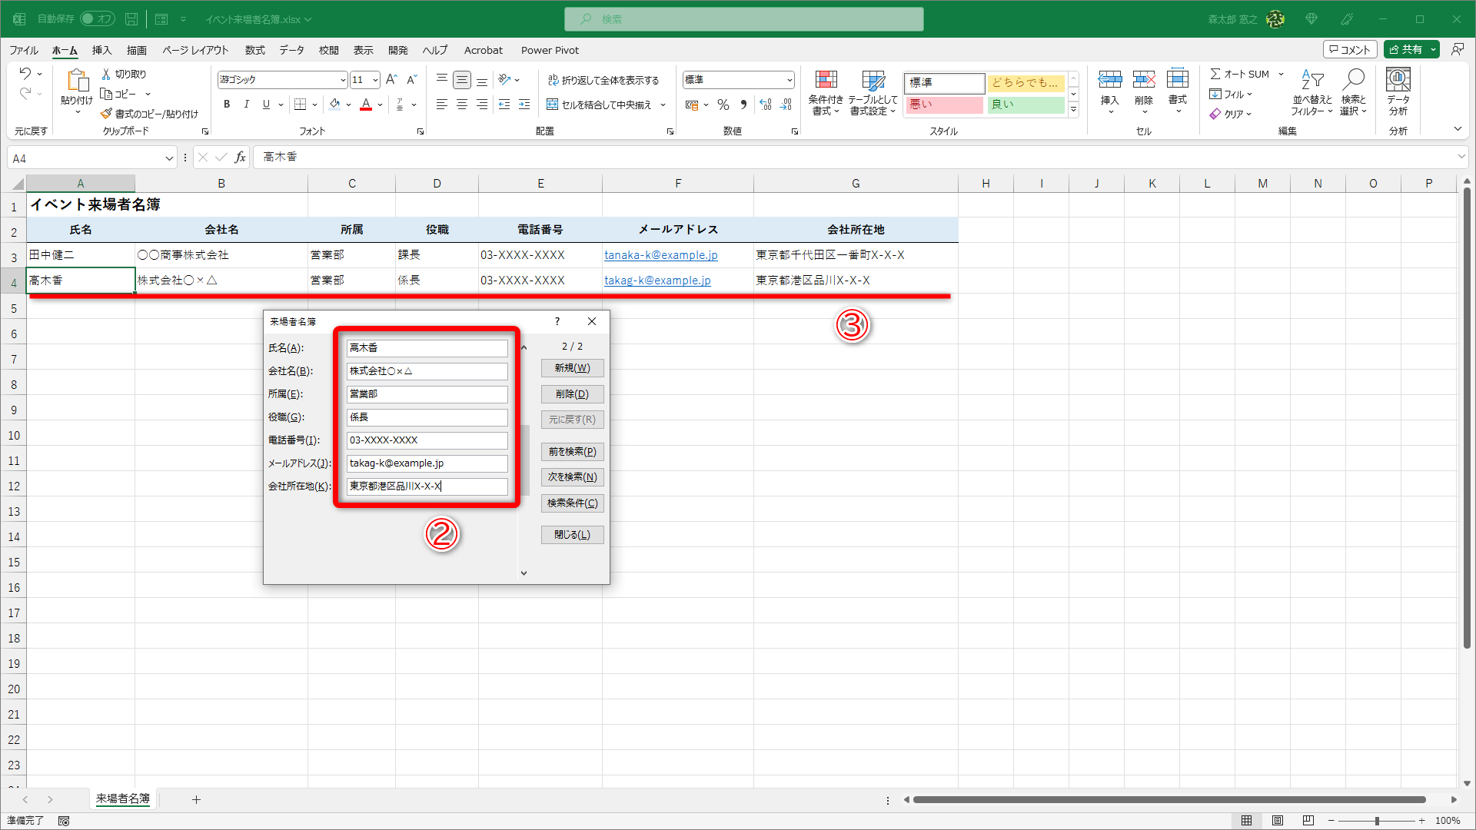The image size is (1476, 830).
Task: Select the 来場者名簿 sheet tab
Action: (123, 799)
